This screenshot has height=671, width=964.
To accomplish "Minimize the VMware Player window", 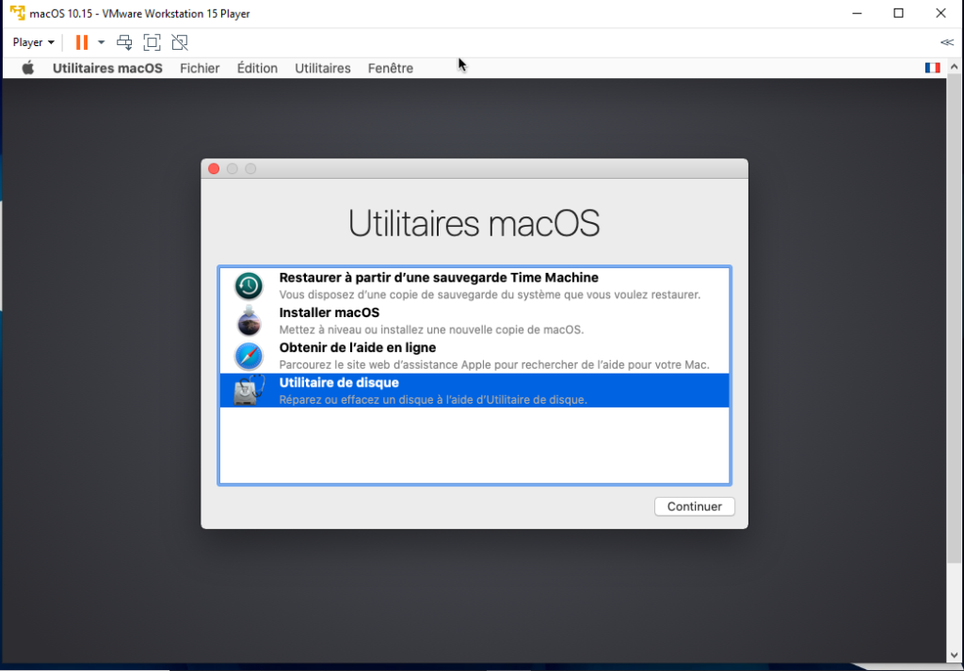I will (856, 13).
